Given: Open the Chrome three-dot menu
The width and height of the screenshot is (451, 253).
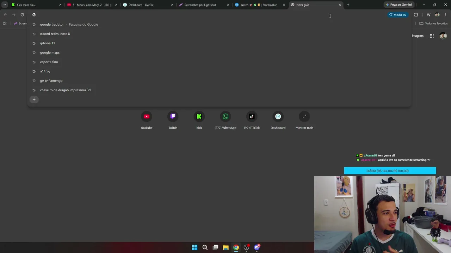Looking at the screenshot, I should (446, 15).
